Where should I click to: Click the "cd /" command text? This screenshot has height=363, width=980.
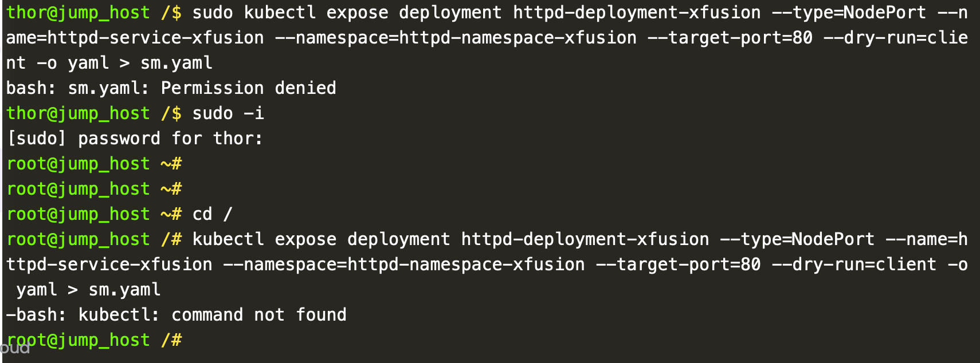coord(212,214)
